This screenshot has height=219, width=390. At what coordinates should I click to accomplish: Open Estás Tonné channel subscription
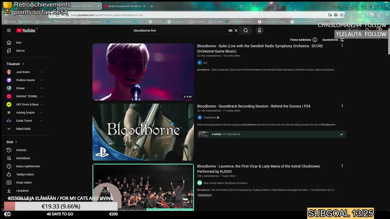pyautogui.click(x=24, y=121)
